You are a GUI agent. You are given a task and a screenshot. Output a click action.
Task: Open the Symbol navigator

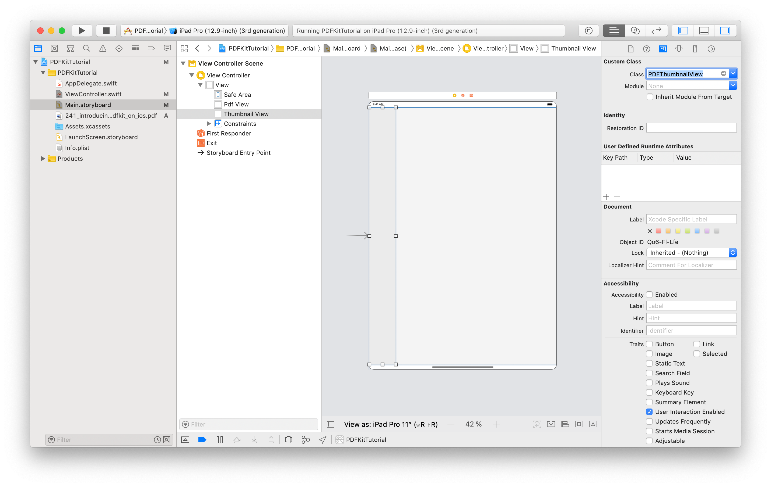[71, 49]
